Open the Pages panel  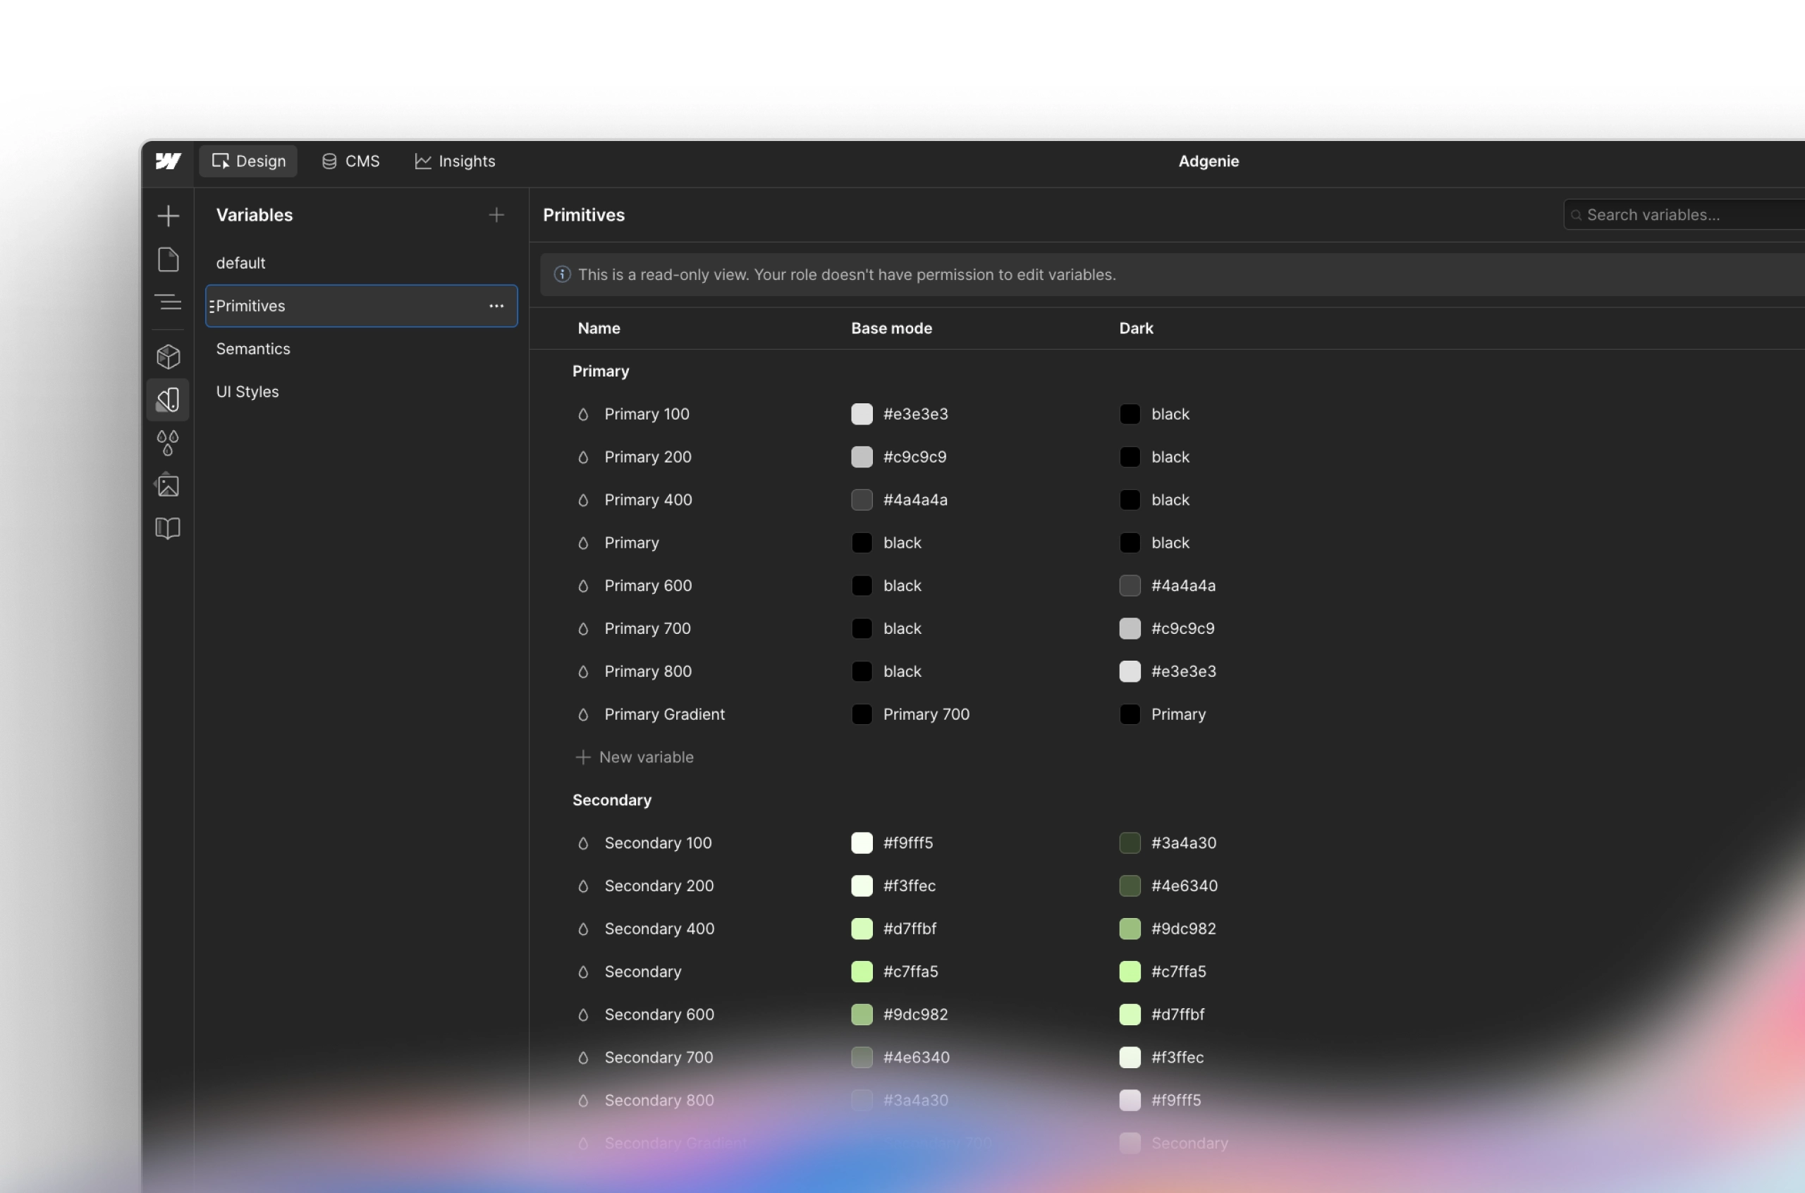(168, 259)
